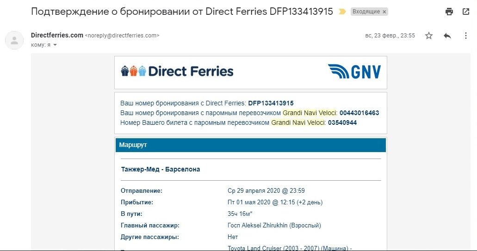Click booking number DFP133413915 in email body

271,103
